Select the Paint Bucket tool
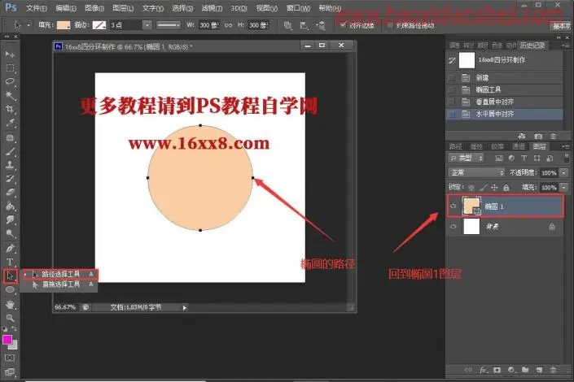 (10, 206)
